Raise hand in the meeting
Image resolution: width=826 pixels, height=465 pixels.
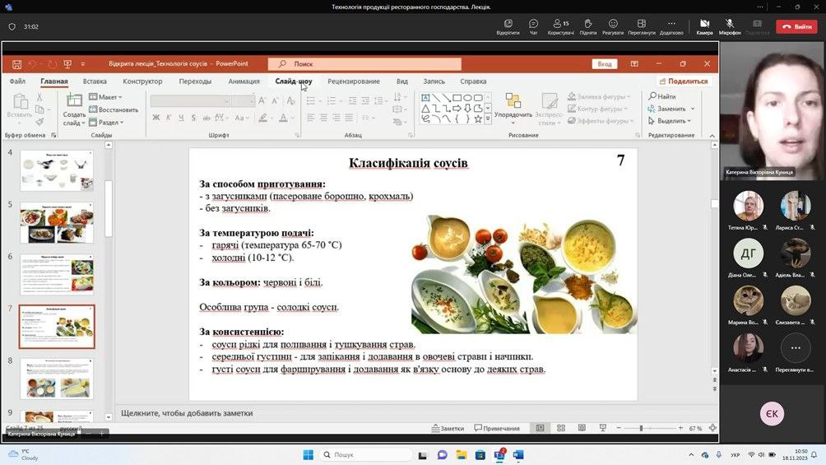(587, 26)
